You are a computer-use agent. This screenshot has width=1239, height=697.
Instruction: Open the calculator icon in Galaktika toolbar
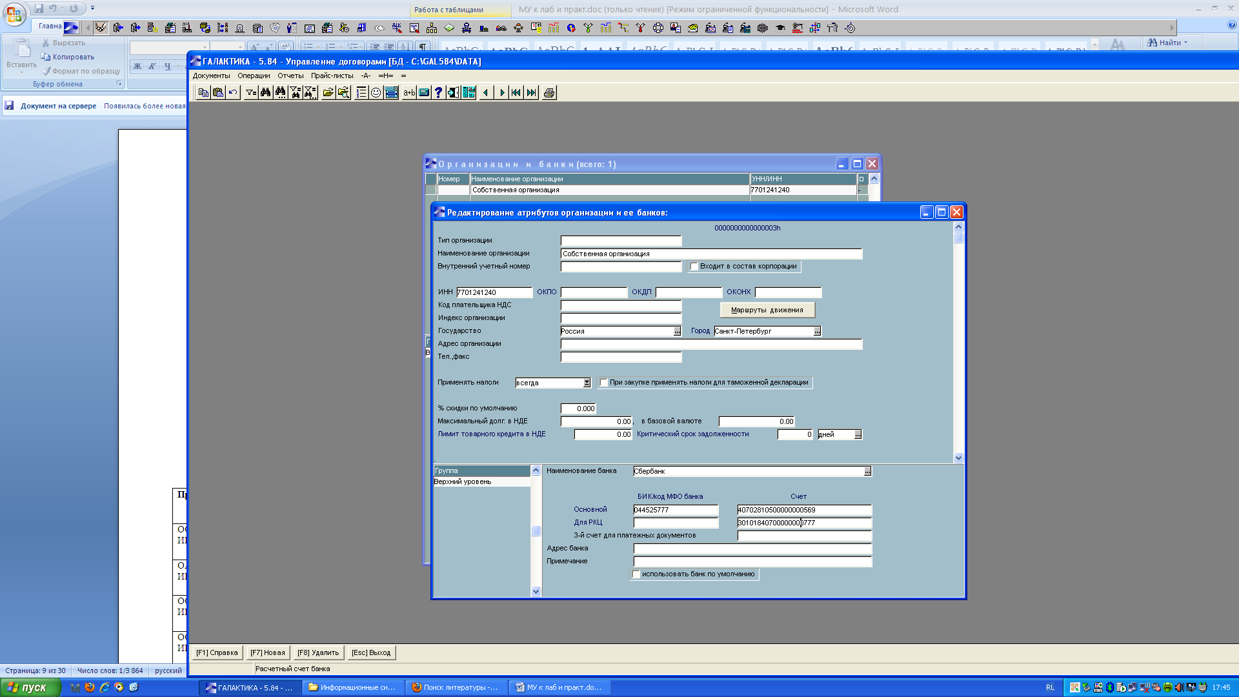pyautogui.click(x=424, y=92)
